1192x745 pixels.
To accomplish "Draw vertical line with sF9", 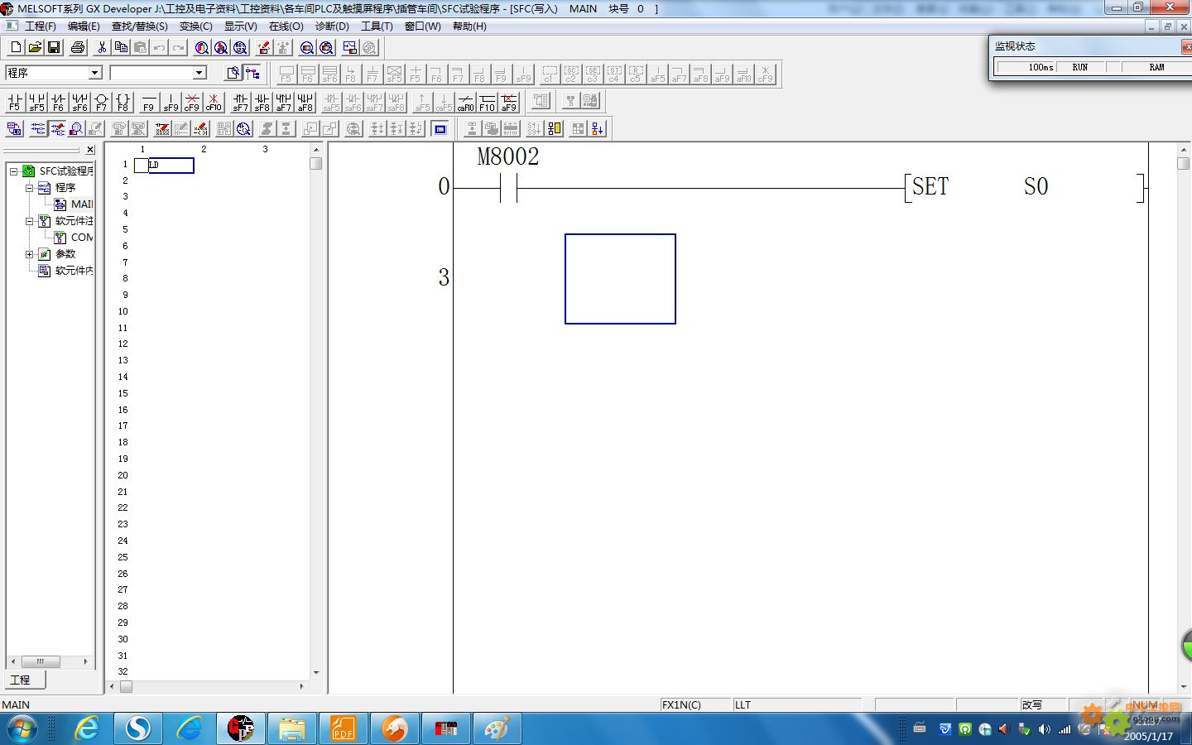I will [171, 103].
